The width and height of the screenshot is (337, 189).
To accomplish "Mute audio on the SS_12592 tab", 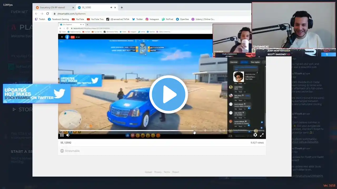I will click(111, 8).
